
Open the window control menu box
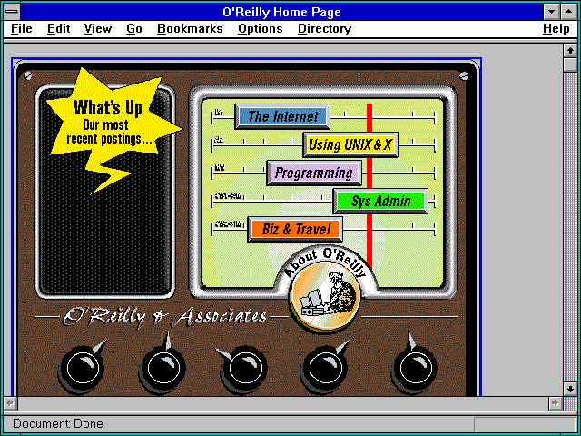[12, 12]
